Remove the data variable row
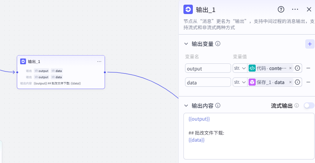 click(308, 82)
